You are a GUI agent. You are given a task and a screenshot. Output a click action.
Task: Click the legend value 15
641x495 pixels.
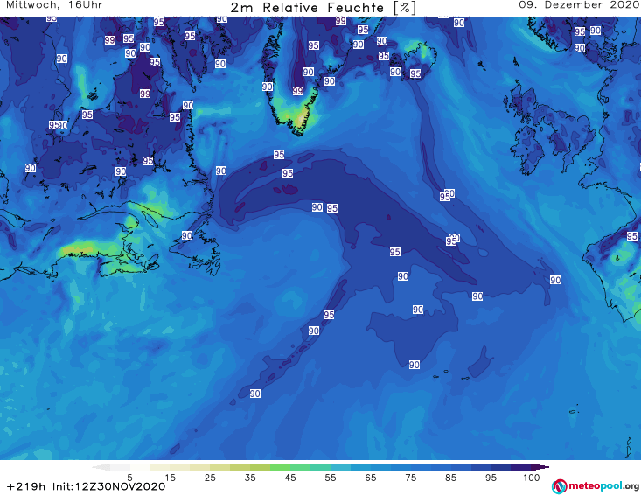pyautogui.click(x=170, y=477)
